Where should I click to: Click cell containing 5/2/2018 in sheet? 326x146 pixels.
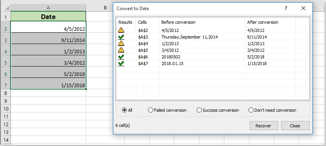pos(48,72)
